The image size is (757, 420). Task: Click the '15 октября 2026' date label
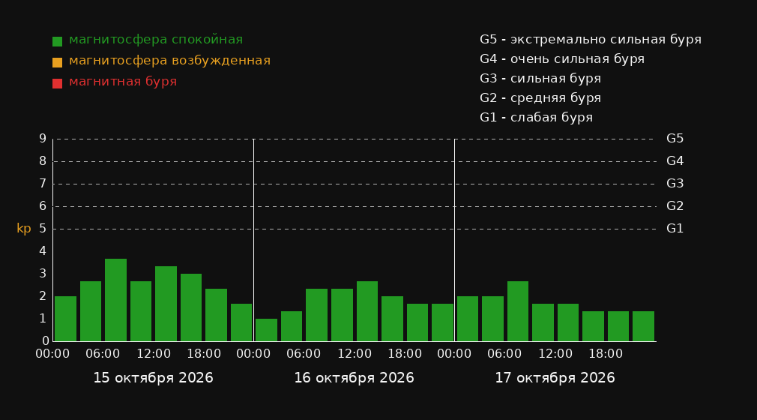coord(153,378)
